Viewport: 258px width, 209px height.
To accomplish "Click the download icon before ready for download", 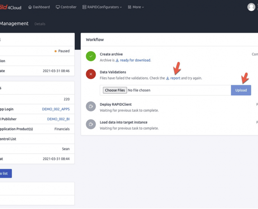I will 117,61.
